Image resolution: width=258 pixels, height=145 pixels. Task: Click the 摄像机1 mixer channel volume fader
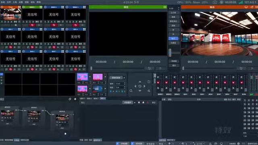click(x=162, y=90)
